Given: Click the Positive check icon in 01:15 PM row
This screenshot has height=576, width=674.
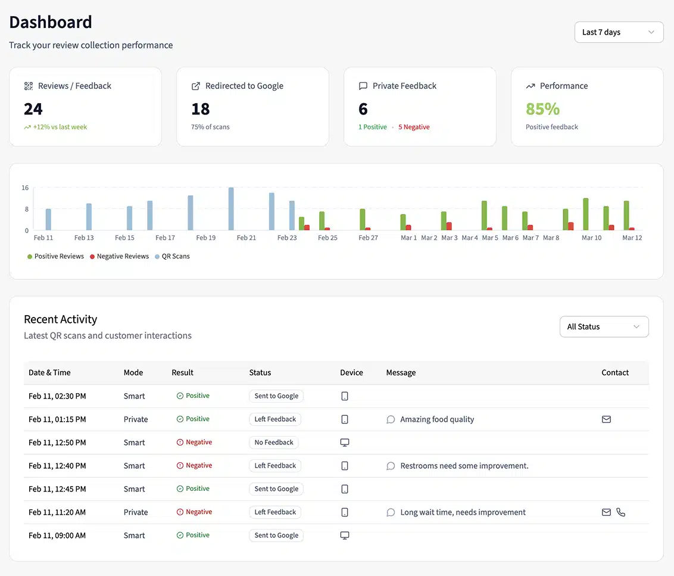Looking at the screenshot, I should click(180, 419).
